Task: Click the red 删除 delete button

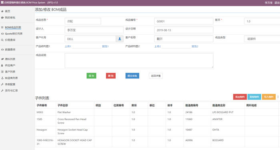Action: pyautogui.click(x=111, y=76)
